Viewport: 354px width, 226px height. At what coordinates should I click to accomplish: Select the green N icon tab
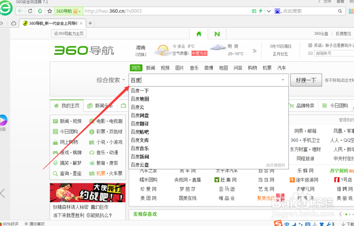pos(217,34)
